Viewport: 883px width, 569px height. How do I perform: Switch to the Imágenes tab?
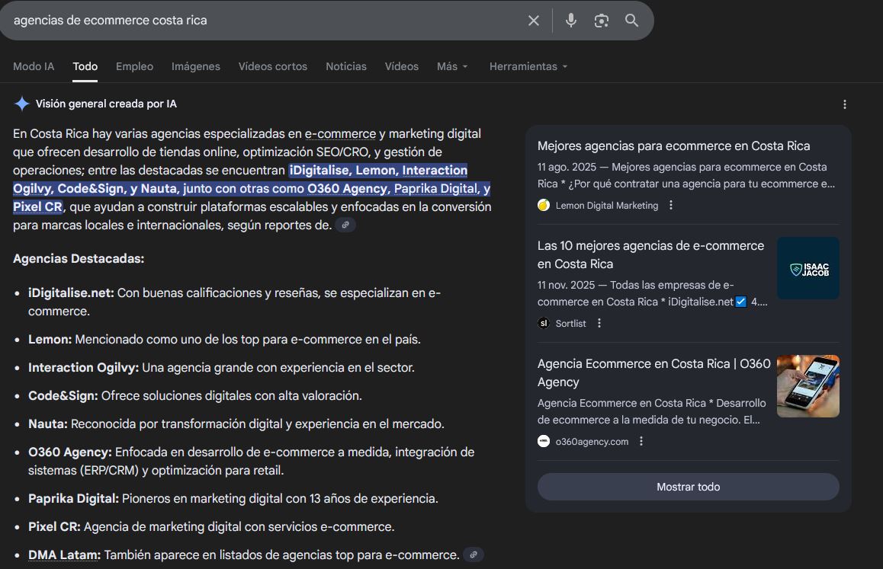[x=195, y=66]
